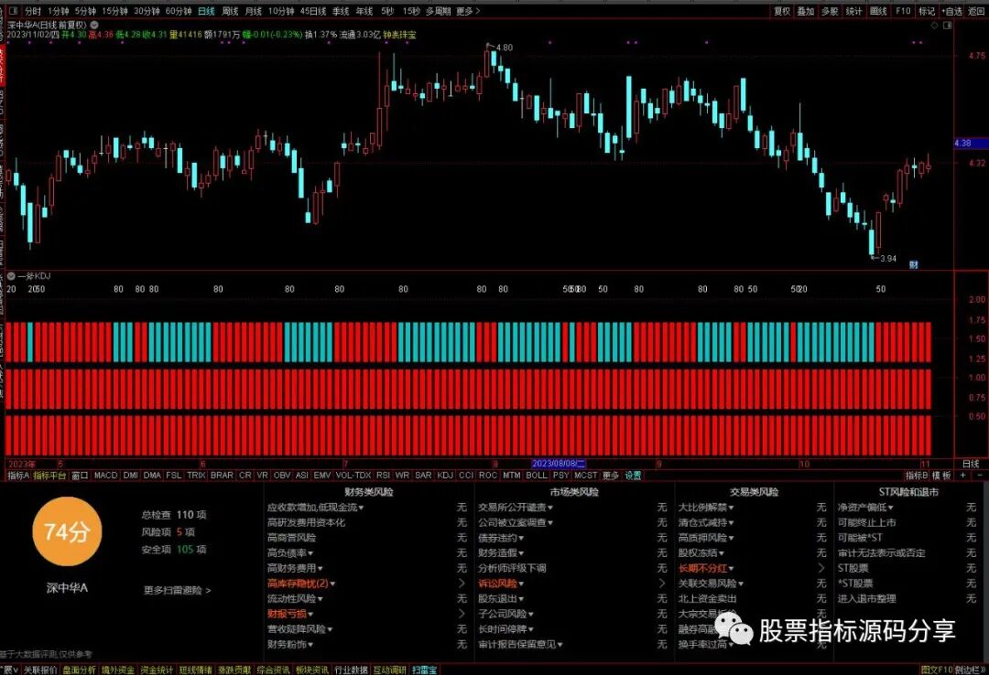Select KDJ indicator tab

pos(445,476)
